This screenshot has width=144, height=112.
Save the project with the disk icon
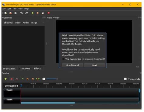[x=15, y=13]
